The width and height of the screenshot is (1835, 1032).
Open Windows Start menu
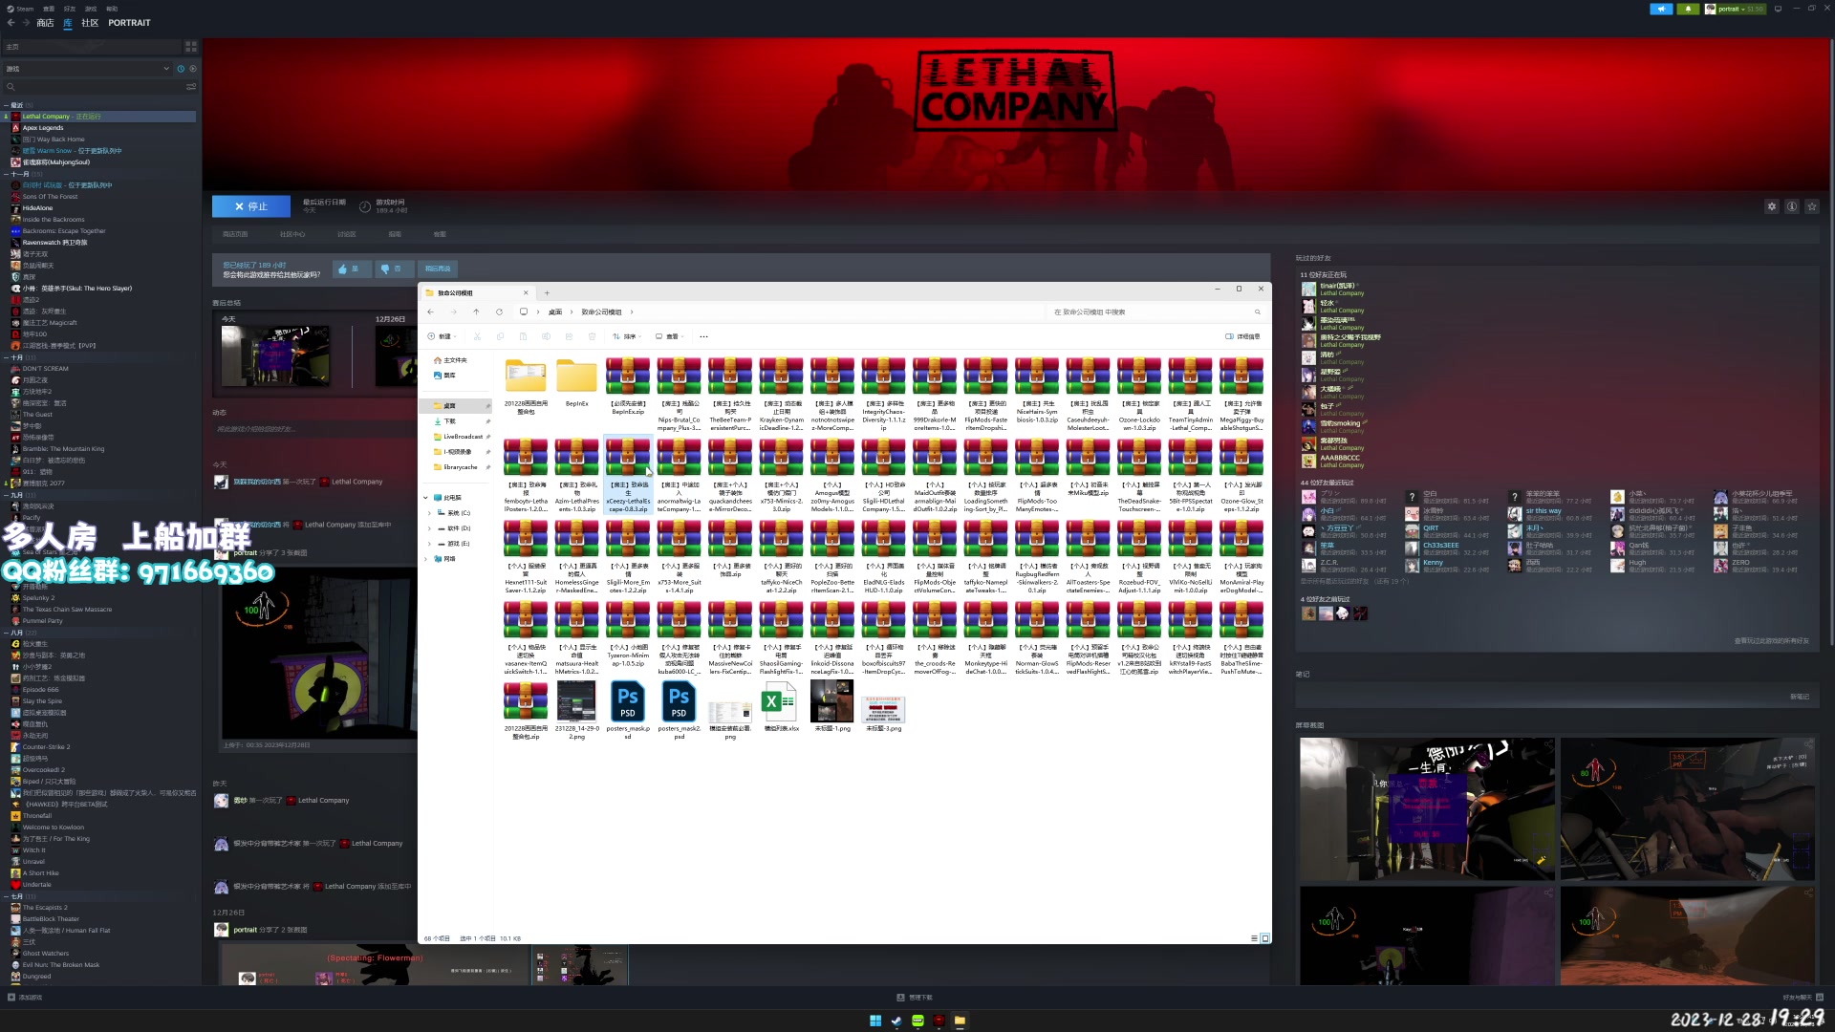coord(875,1021)
